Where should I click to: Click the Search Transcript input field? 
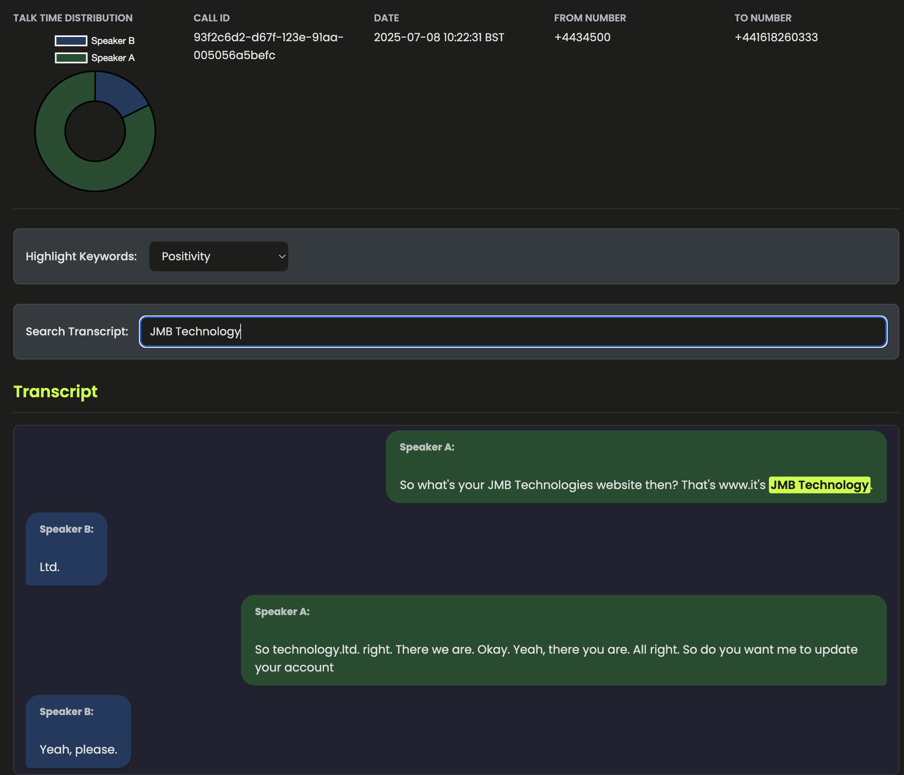coord(513,331)
